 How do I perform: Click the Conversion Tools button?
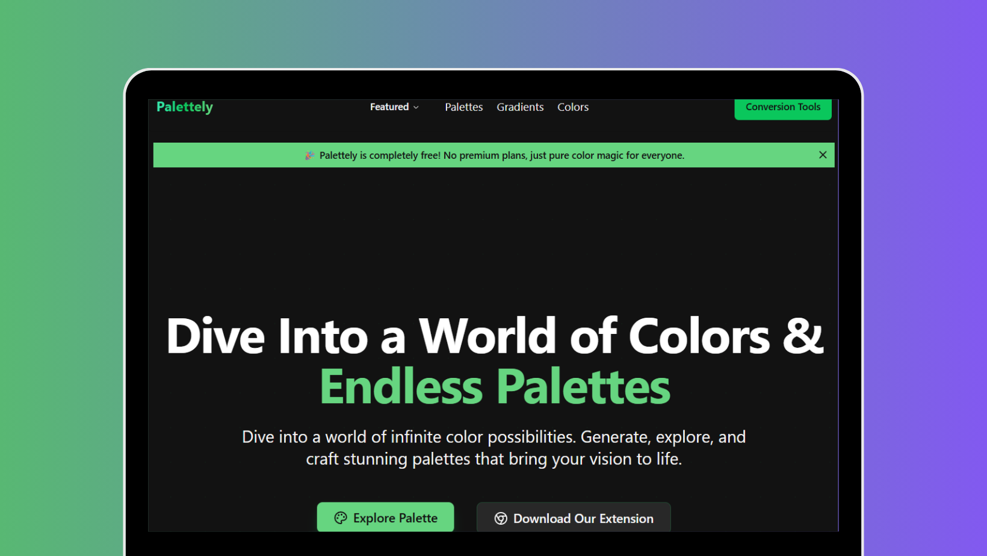[782, 108]
